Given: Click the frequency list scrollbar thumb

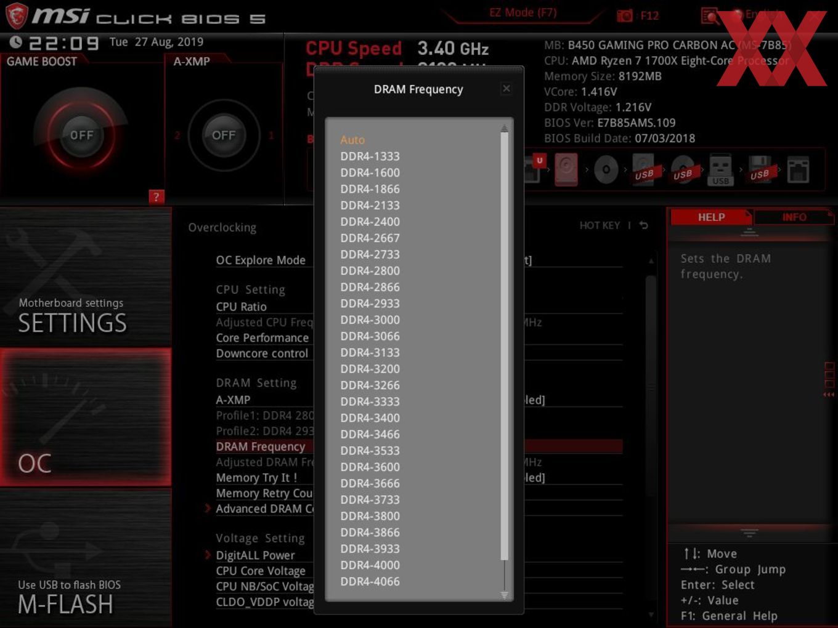Looking at the screenshot, I should pyautogui.click(x=504, y=346).
